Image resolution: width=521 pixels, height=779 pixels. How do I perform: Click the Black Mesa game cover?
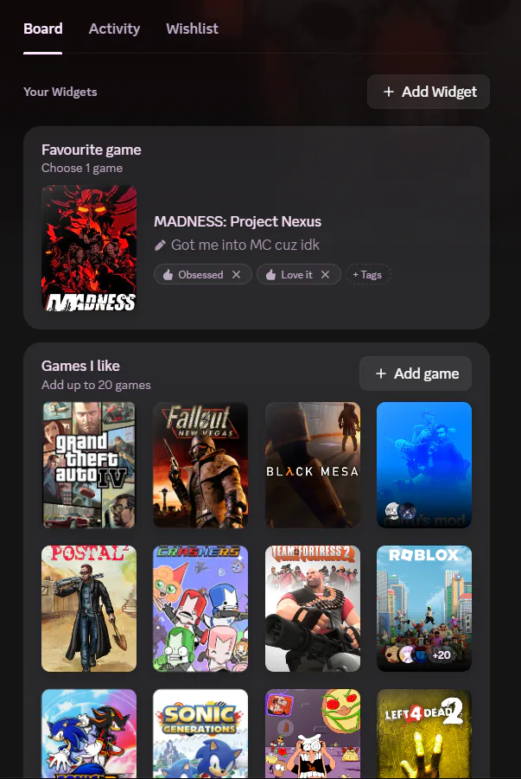(313, 465)
